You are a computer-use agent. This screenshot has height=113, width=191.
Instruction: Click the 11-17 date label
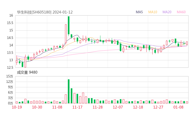point(77,107)
